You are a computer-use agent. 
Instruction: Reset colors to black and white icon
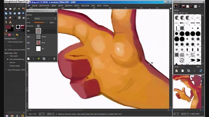click(x=6, y=31)
